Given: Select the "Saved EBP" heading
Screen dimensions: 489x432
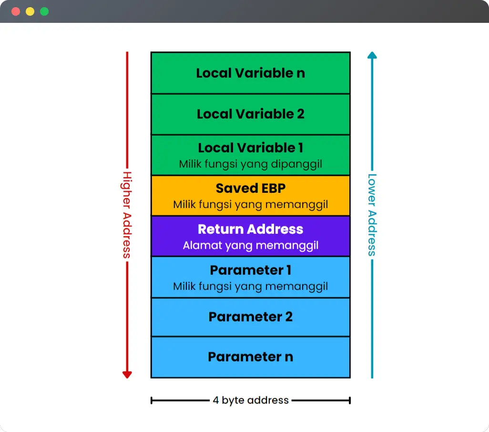Looking at the screenshot, I should point(250,188).
